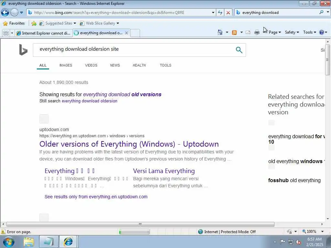Viewport: 331px width, 248px height.
Task: Click the Bing search query field
Action: [x=135, y=50]
